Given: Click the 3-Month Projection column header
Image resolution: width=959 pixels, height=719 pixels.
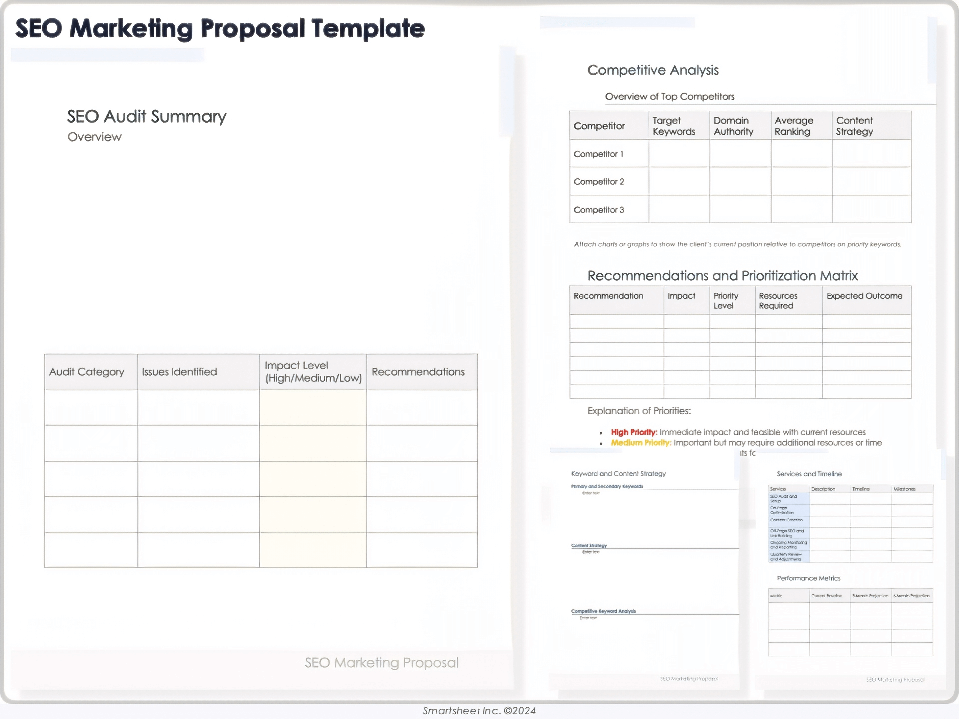Looking at the screenshot, I should [x=870, y=596].
